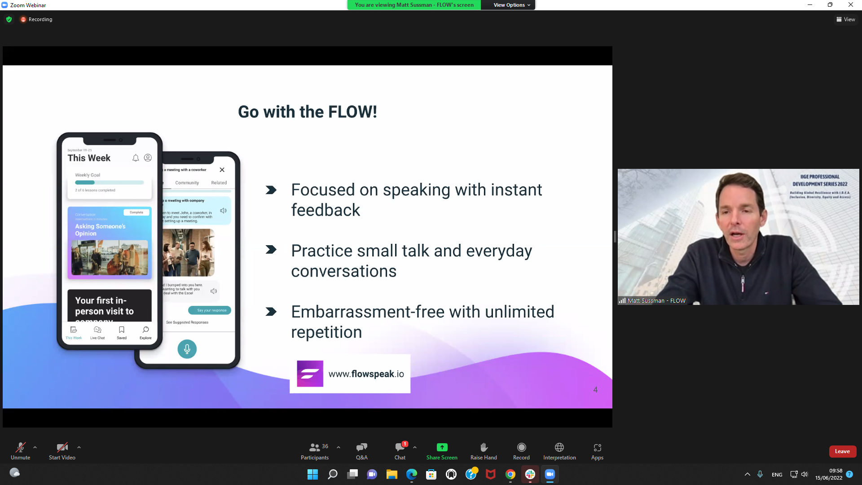This screenshot has height=485, width=862.
Task: Expand participants options chevron
Action: [339, 447]
